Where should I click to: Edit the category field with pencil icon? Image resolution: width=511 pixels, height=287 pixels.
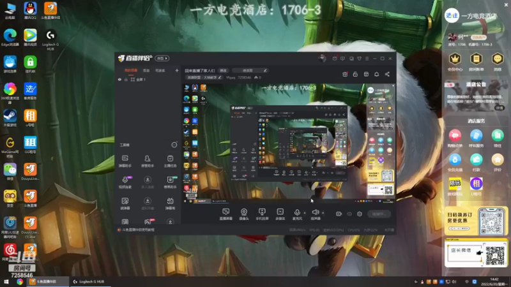click(250, 71)
